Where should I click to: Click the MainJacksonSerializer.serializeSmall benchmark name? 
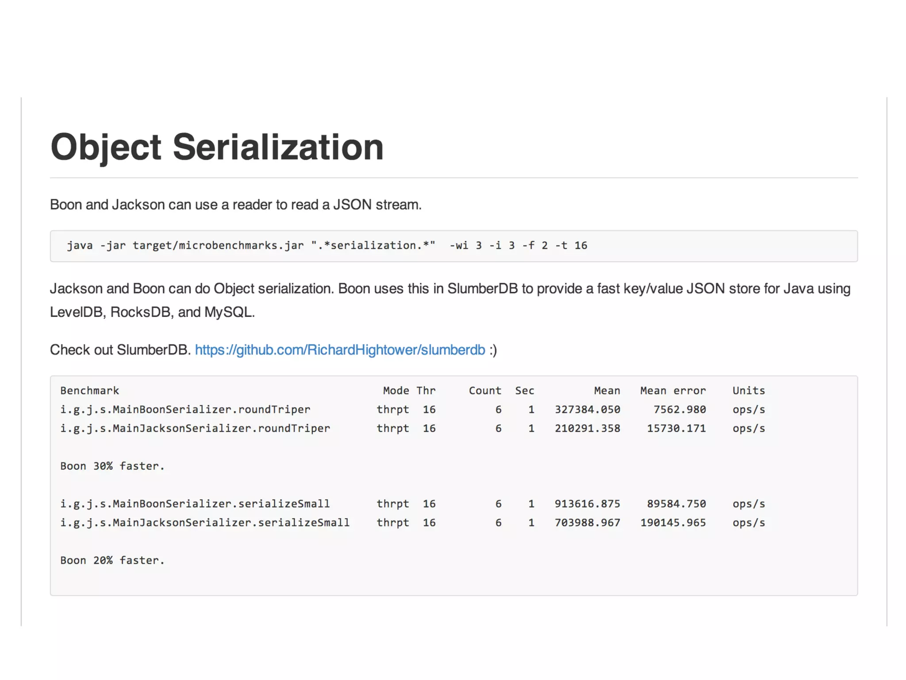coord(205,523)
